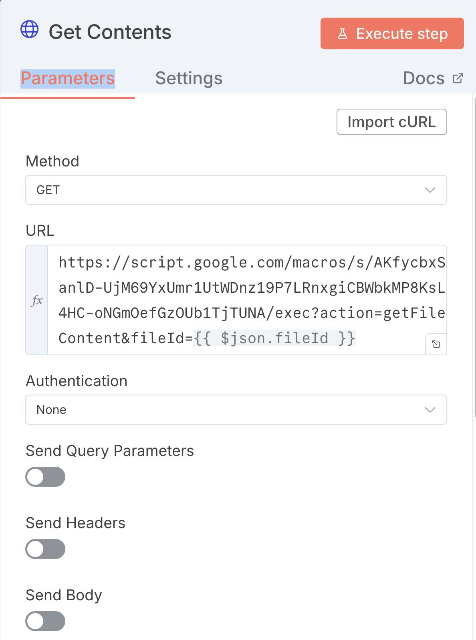
Task: Open the Docs link
Action: 424,78
